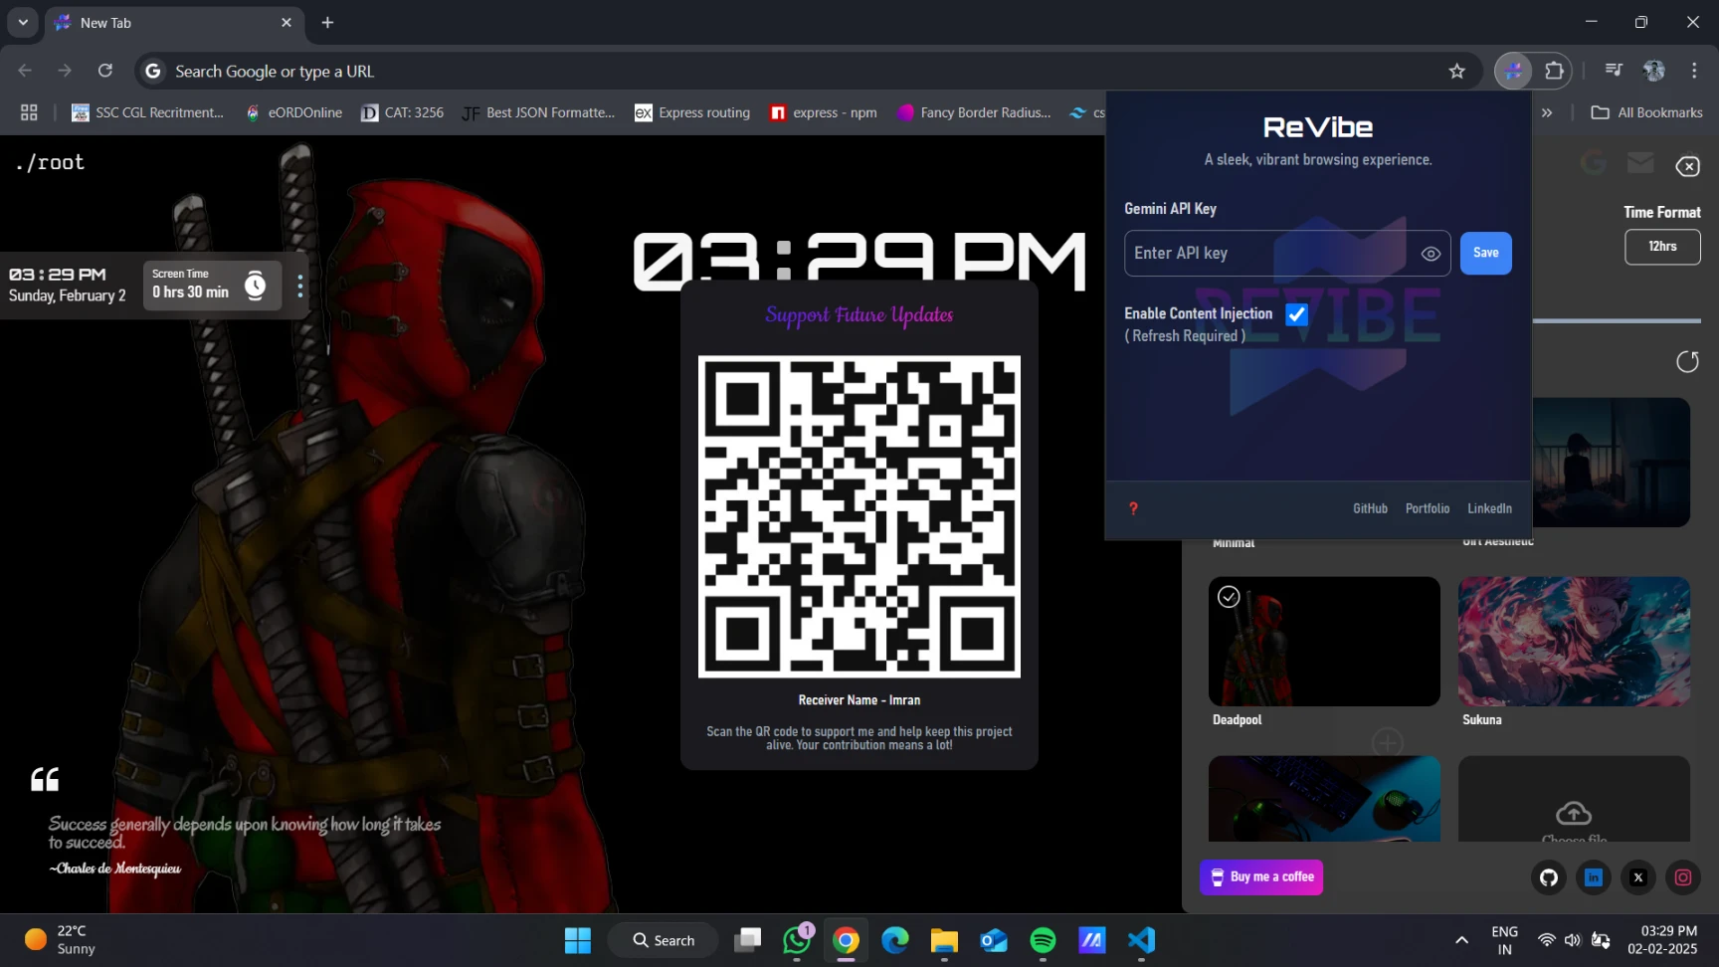Open Outlook from the taskbar
The image size is (1719, 967).
994,940
